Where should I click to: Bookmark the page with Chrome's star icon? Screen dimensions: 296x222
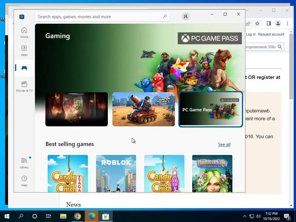257,23
